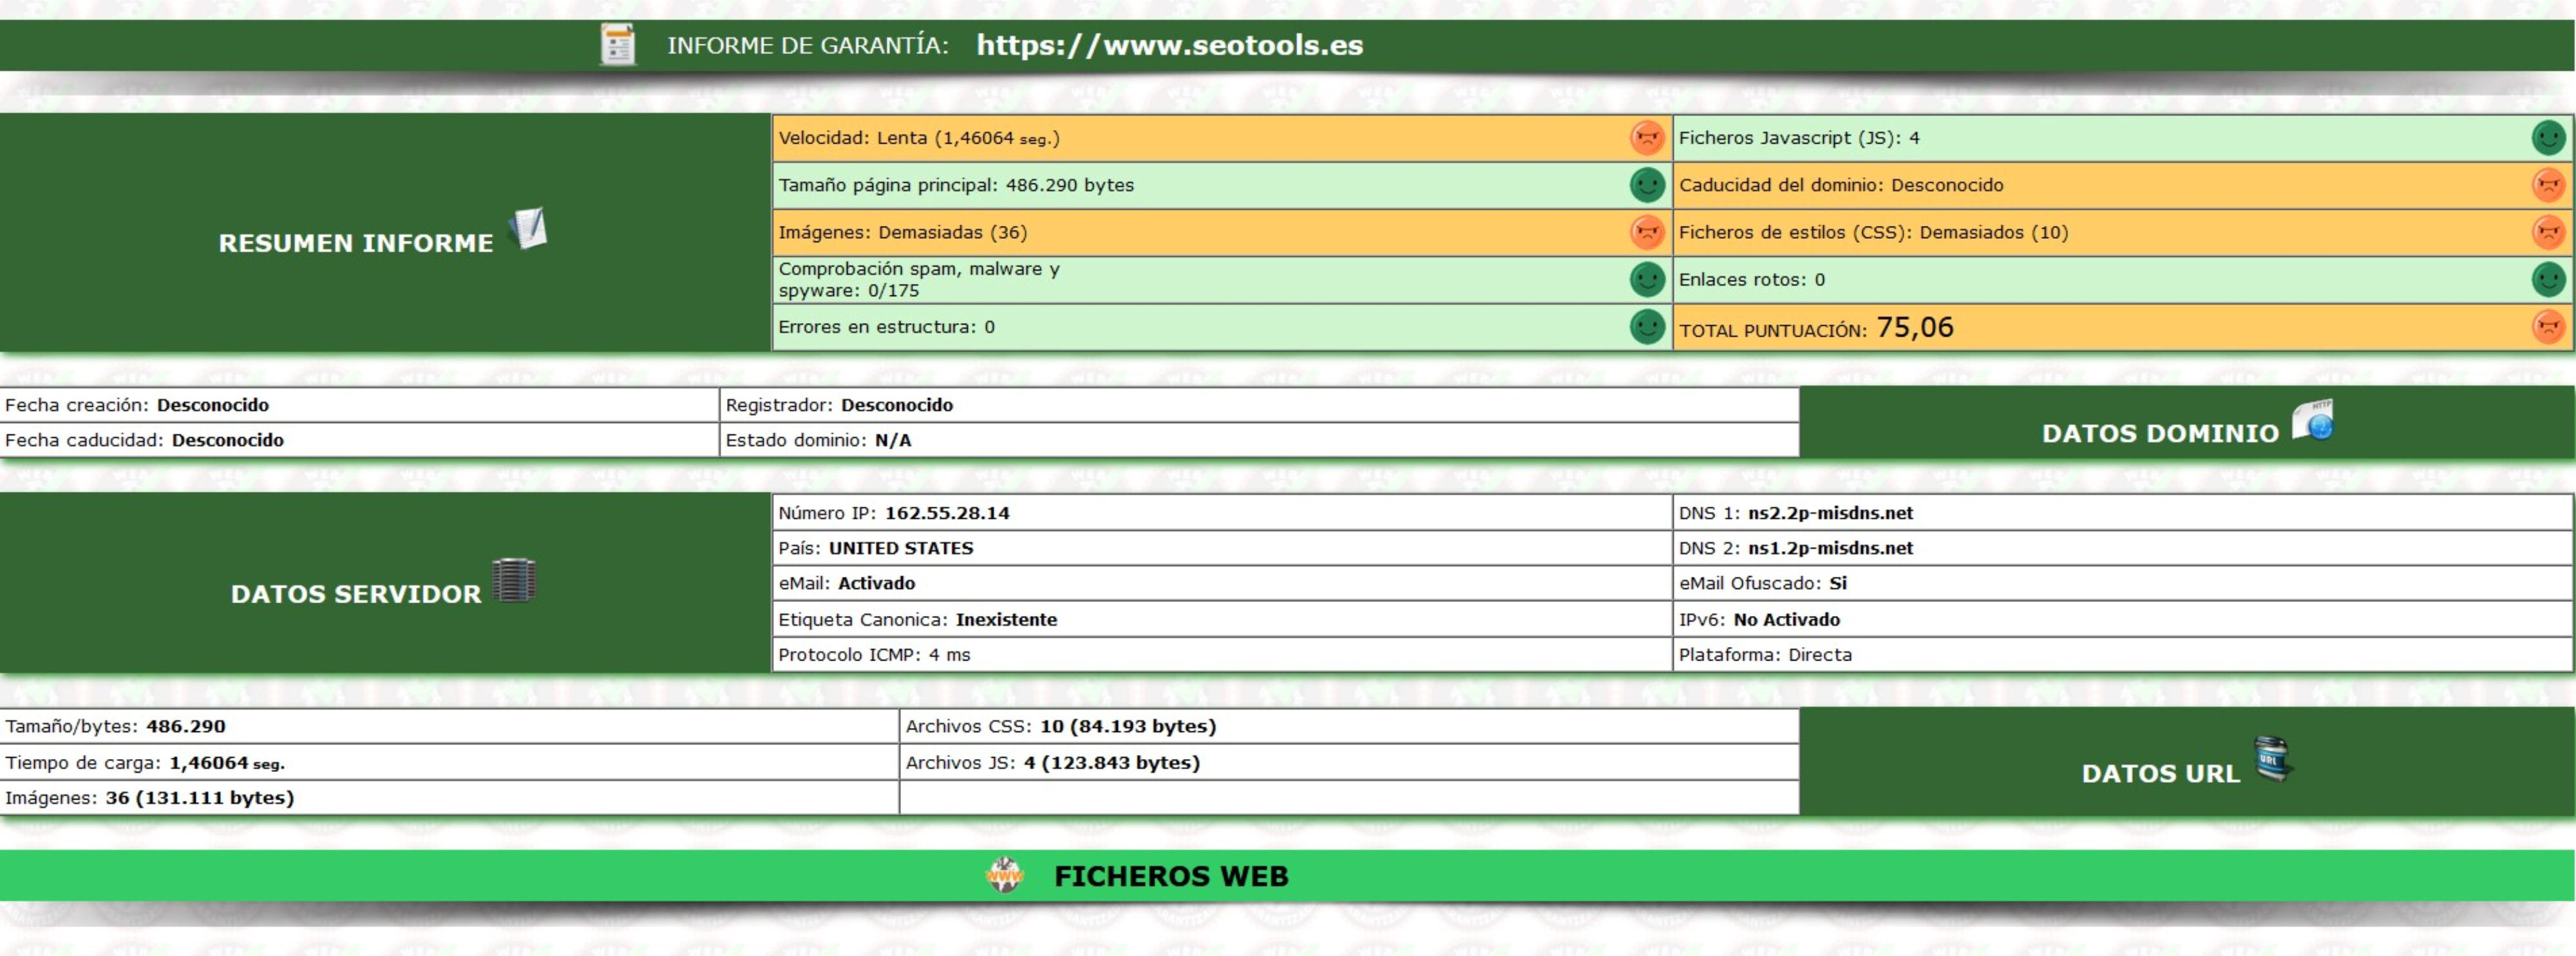Screen dimensions: 2576x956
Task: Click the happy face on Errores en estructura row
Action: tap(1646, 326)
